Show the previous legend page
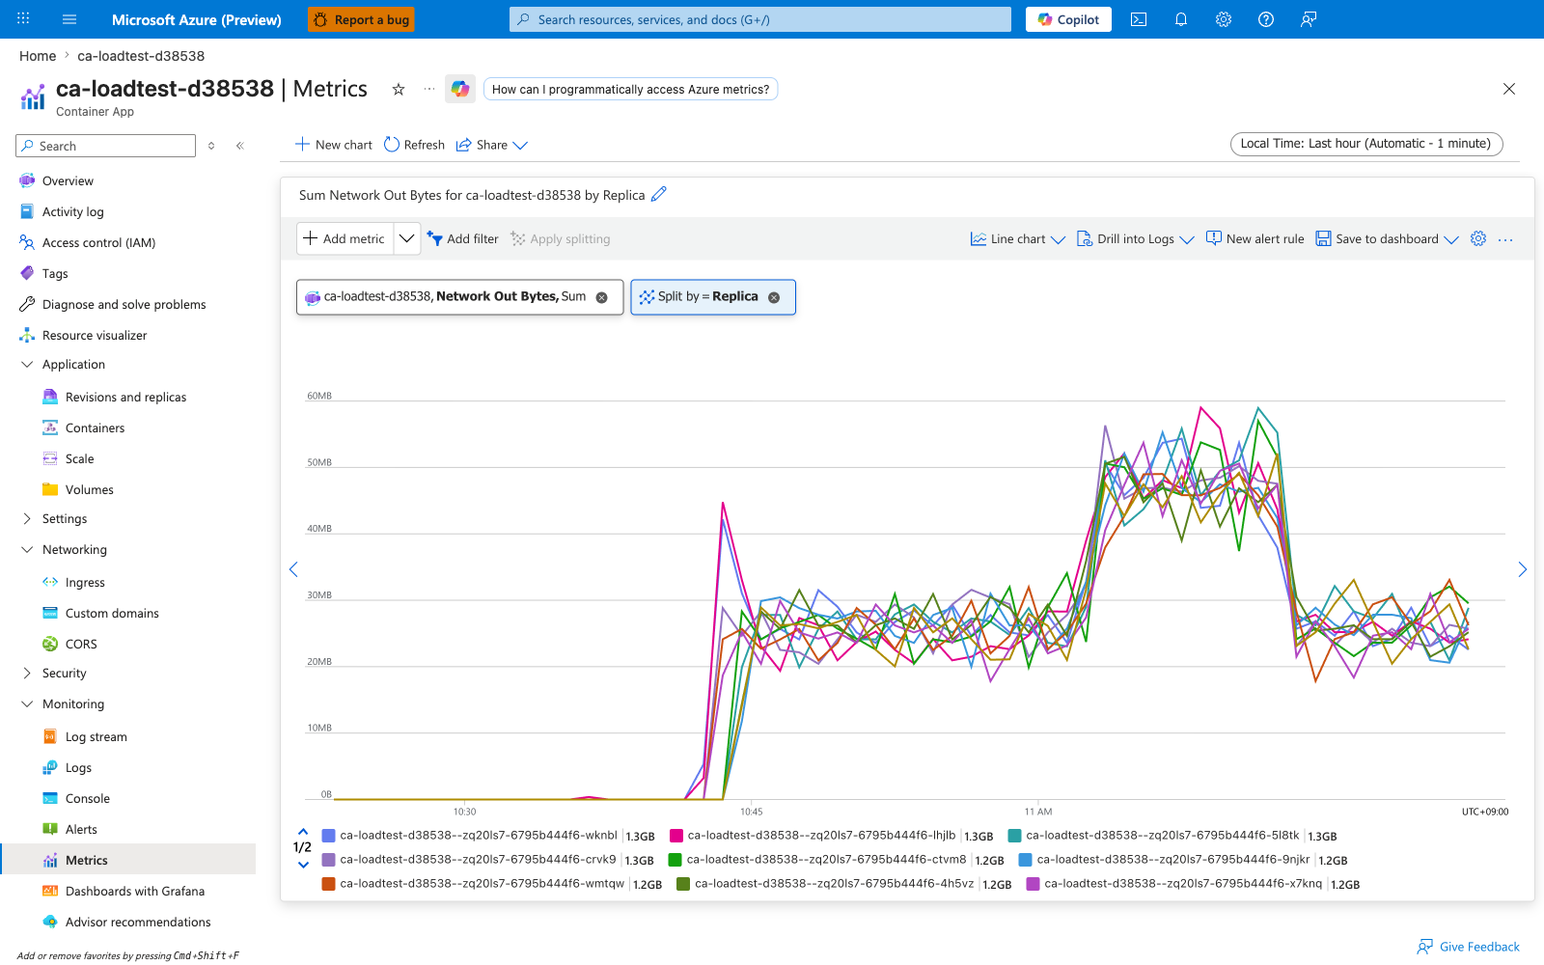 [x=303, y=831]
